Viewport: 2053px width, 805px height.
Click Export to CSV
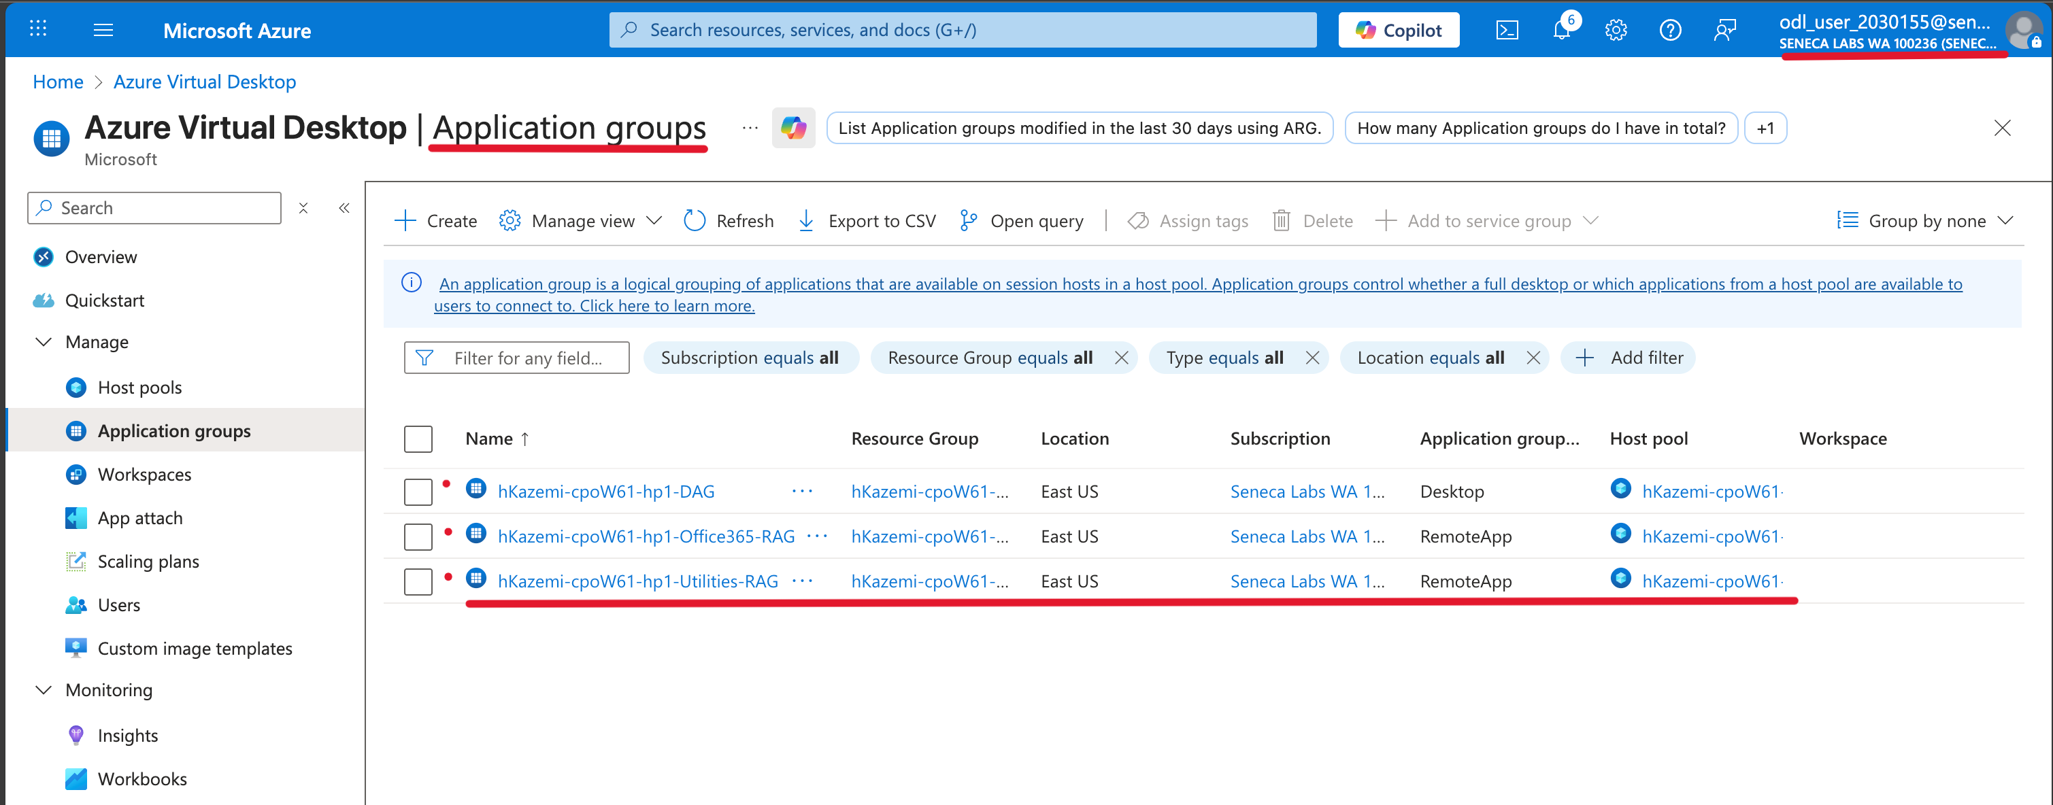867,220
